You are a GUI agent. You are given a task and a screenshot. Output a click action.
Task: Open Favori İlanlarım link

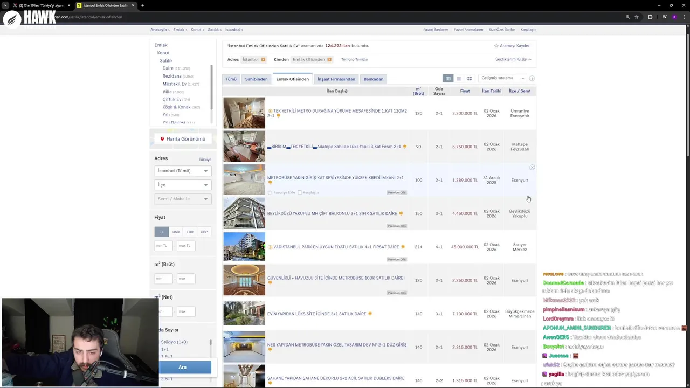click(436, 30)
